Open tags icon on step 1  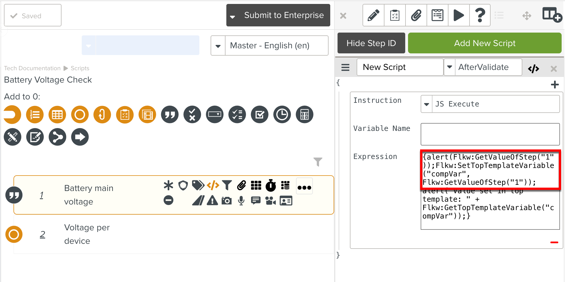click(198, 185)
